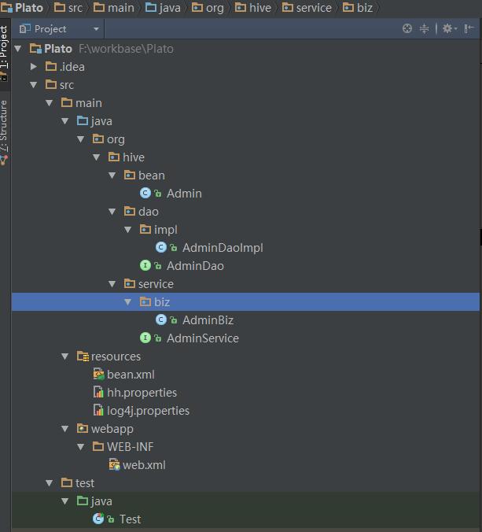Click the F:\workbase\Plato path text
Image resolution: width=482 pixels, height=532 pixels.
tap(126, 49)
